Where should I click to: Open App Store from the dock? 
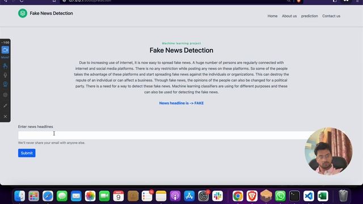tap(189, 196)
